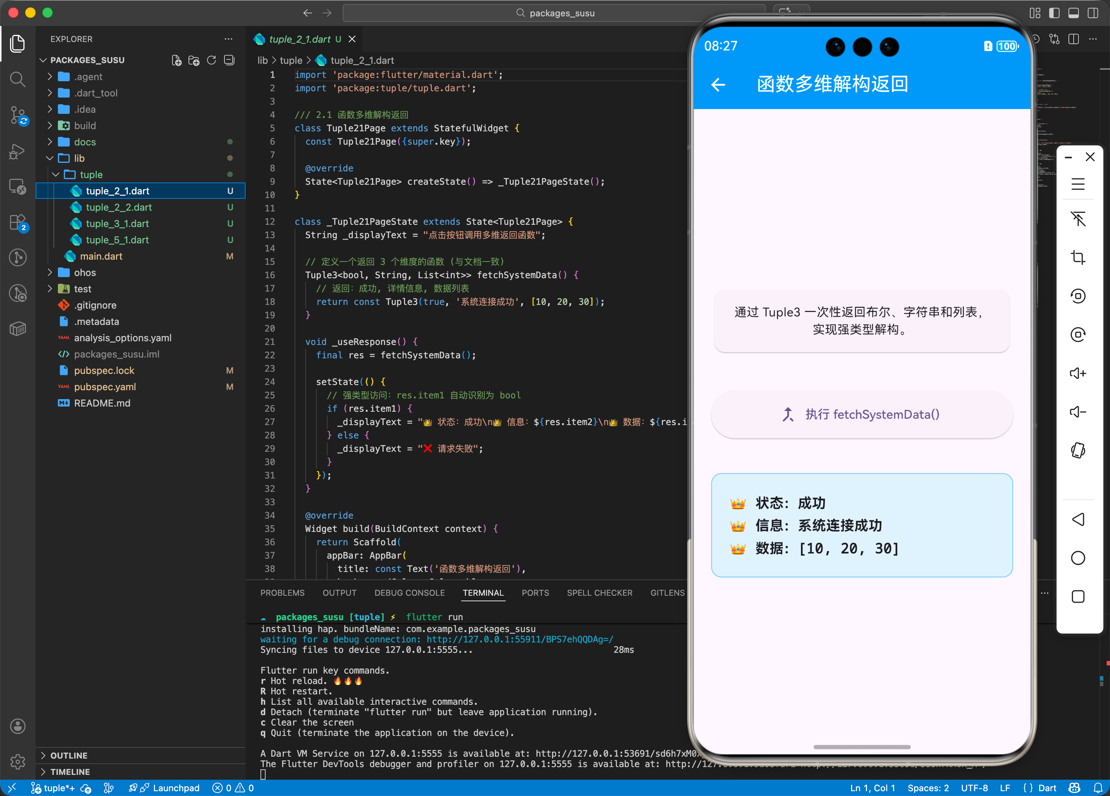Click the notifications bell in status bar

(1098, 788)
